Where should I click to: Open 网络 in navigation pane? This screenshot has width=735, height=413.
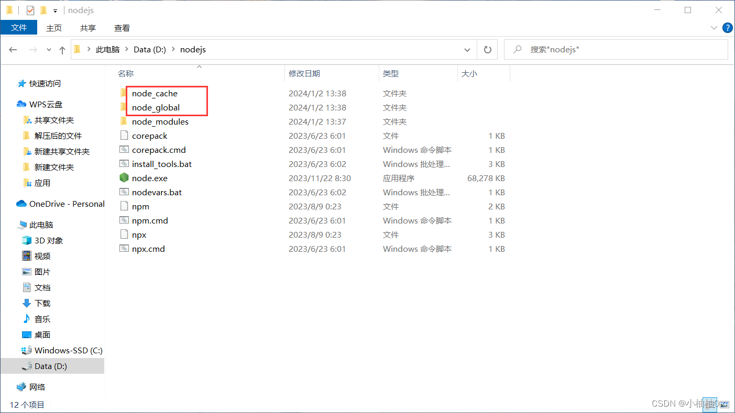click(31, 387)
